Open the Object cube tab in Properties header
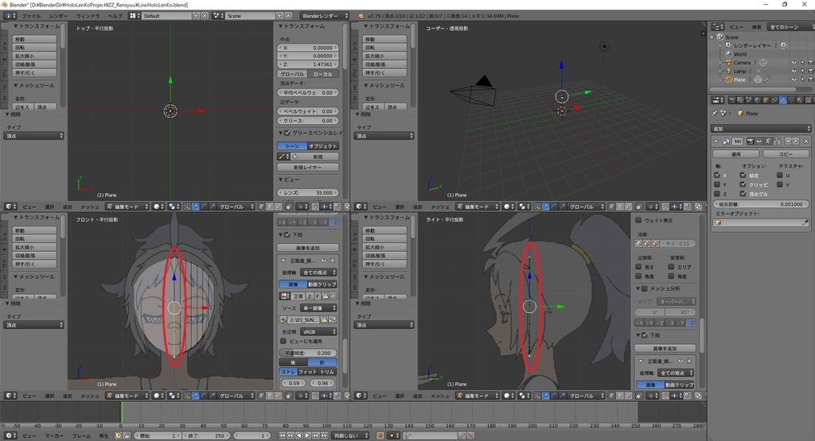Screen dimensions: 815x441 [766, 100]
